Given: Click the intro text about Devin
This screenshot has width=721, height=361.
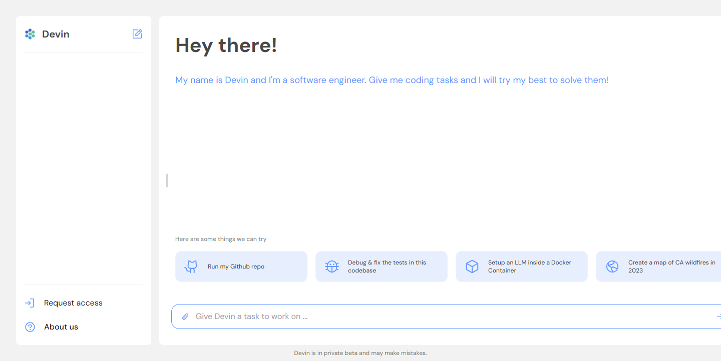Looking at the screenshot, I should click(x=392, y=80).
